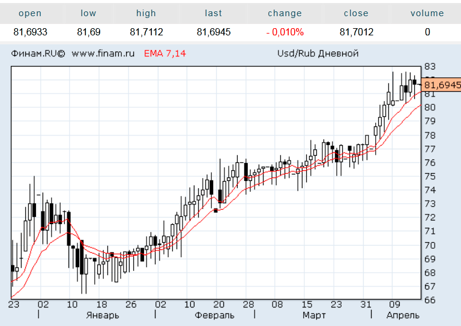The width and height of the screenshot is (461, 326).
Task: Click the Март month label on axis
Action: 314,315
